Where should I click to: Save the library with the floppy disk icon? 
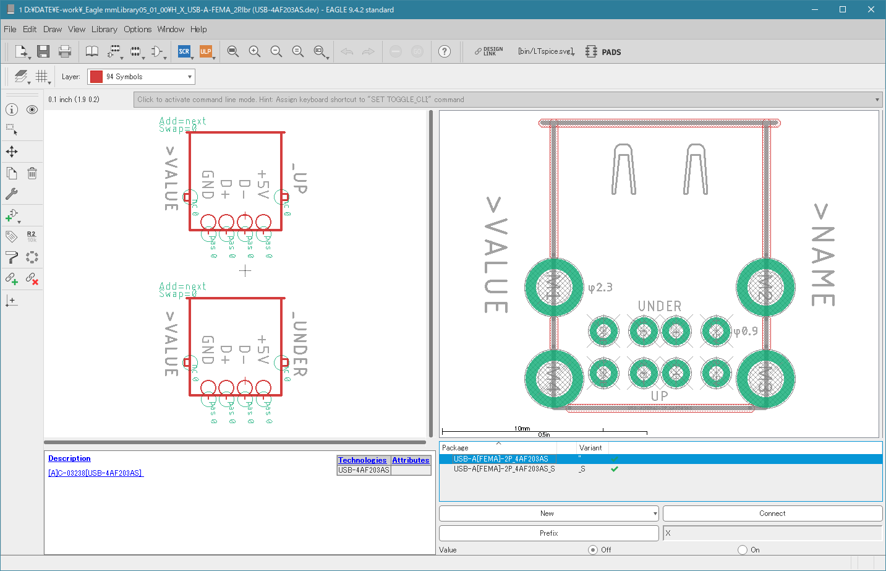point(43,51)
